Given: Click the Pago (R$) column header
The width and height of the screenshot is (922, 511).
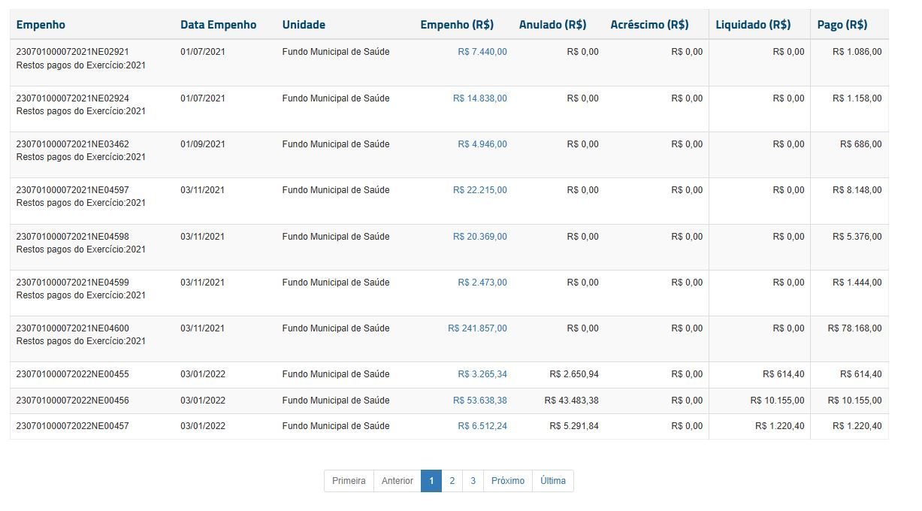Looking at the screenshot, I should pos(842,25).
